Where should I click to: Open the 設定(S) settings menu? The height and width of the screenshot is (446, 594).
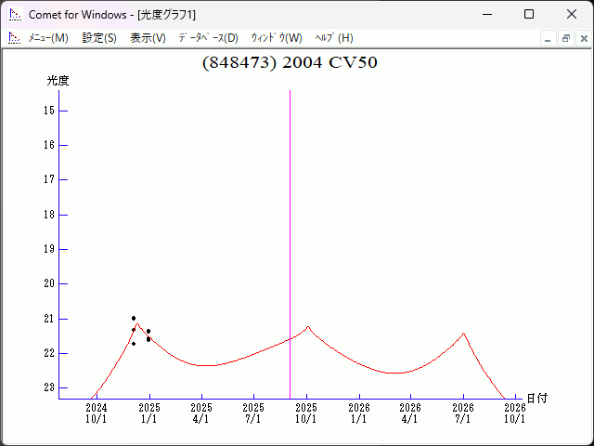click(99, 38)
